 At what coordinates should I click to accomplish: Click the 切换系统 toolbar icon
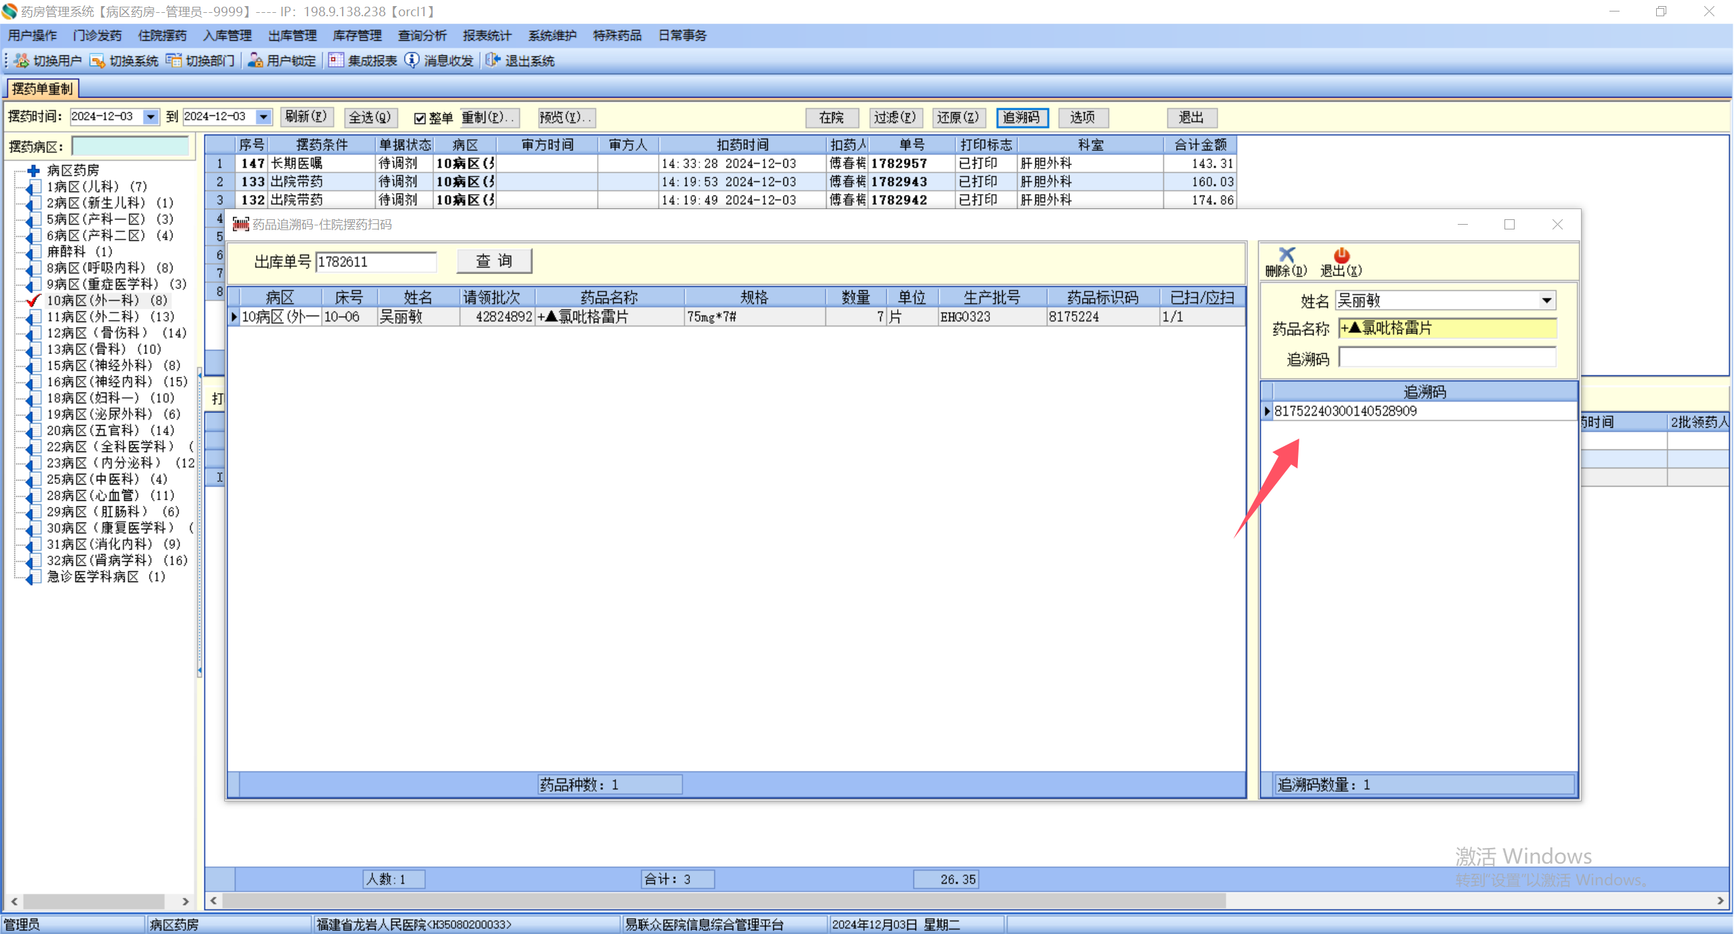97,61
